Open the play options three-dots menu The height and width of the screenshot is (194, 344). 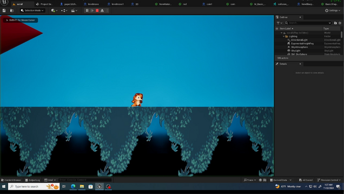tap(107, 10)
